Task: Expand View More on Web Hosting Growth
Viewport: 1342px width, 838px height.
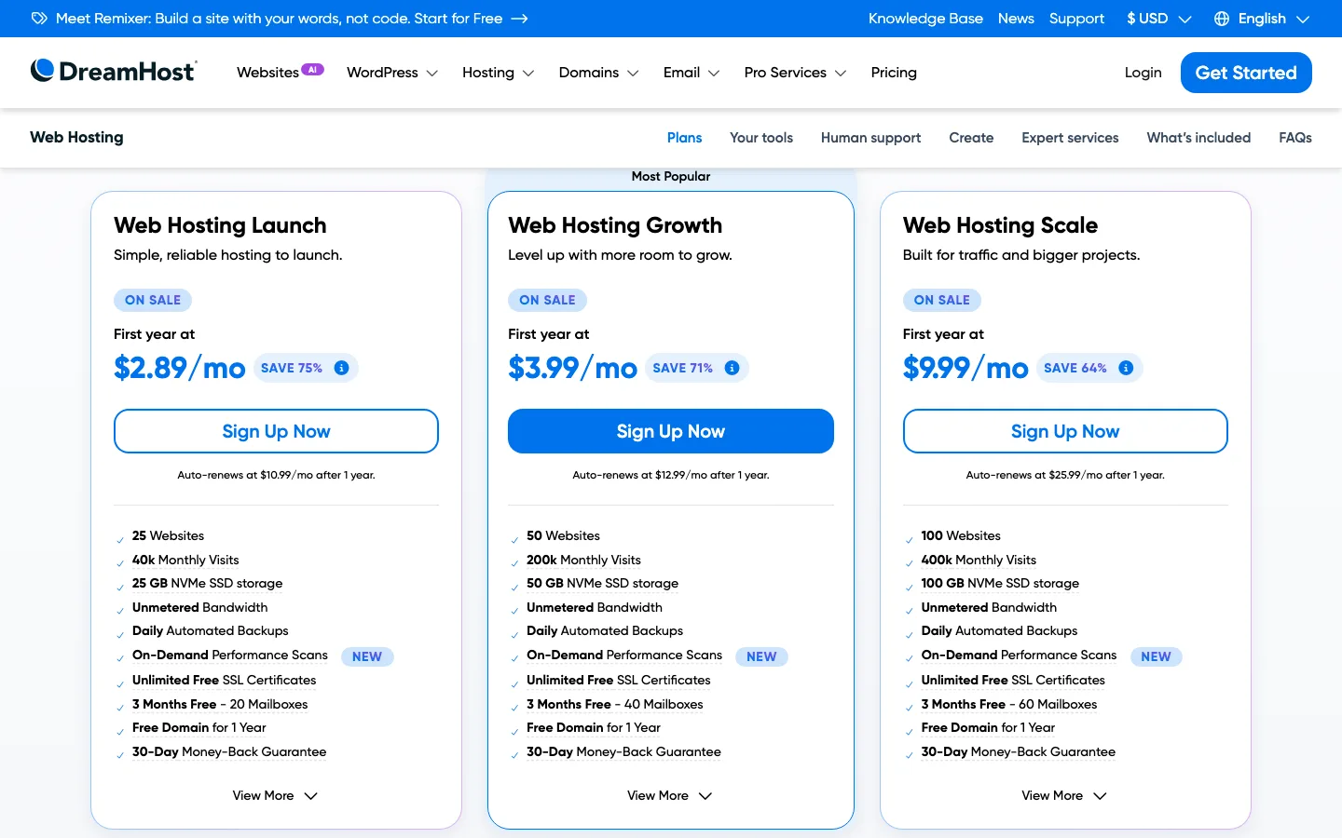Action: (670, 796)
